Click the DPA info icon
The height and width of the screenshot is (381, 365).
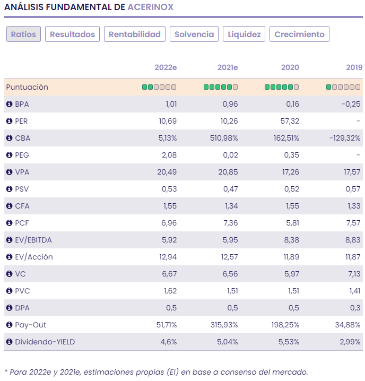tap(9, 308)
